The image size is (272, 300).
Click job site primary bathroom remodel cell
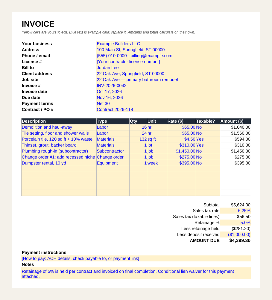coord(158,80)
